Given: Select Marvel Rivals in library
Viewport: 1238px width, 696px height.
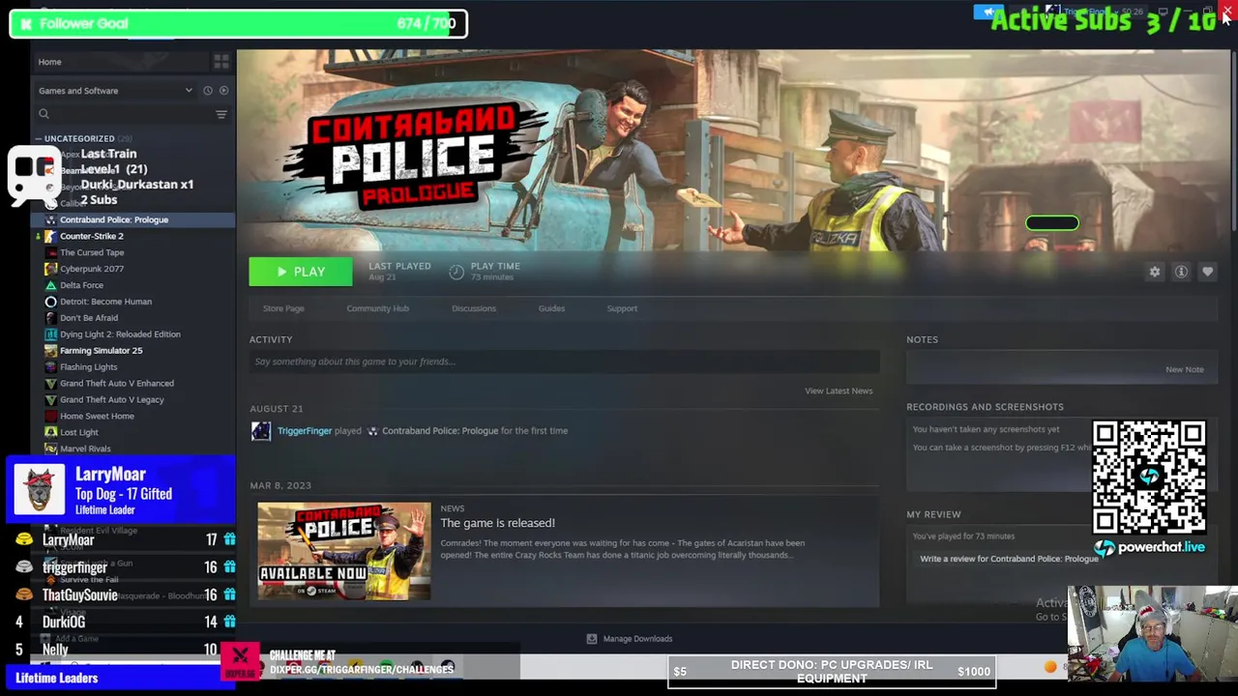Looking at the screenshot, I should pos(85,449).
